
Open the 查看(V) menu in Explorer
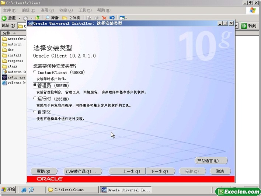47,10
